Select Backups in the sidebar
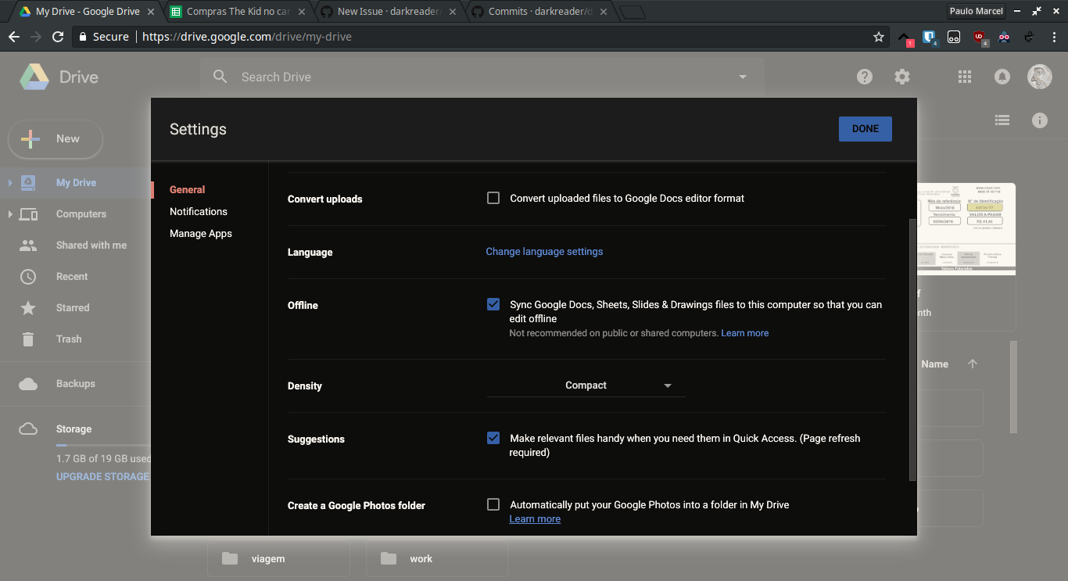1068x581 pixels. pyautogui.click(x=73, y=383)
